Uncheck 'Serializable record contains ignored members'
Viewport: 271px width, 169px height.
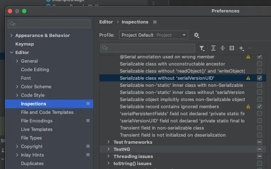259,106
